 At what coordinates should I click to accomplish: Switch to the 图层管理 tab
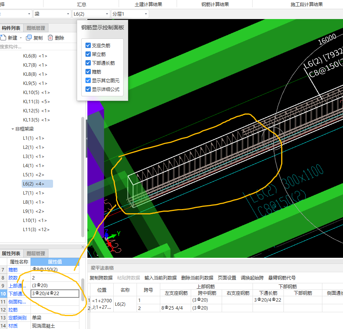coord(36,254)
